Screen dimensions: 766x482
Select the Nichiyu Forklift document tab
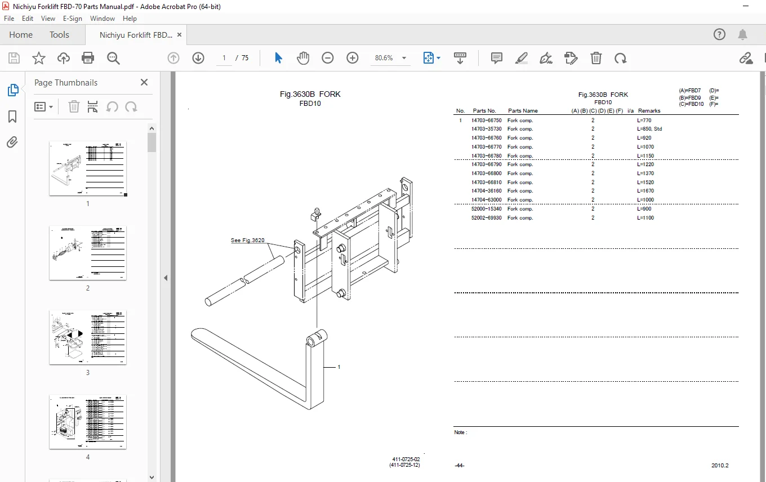(x=136, y=35)
